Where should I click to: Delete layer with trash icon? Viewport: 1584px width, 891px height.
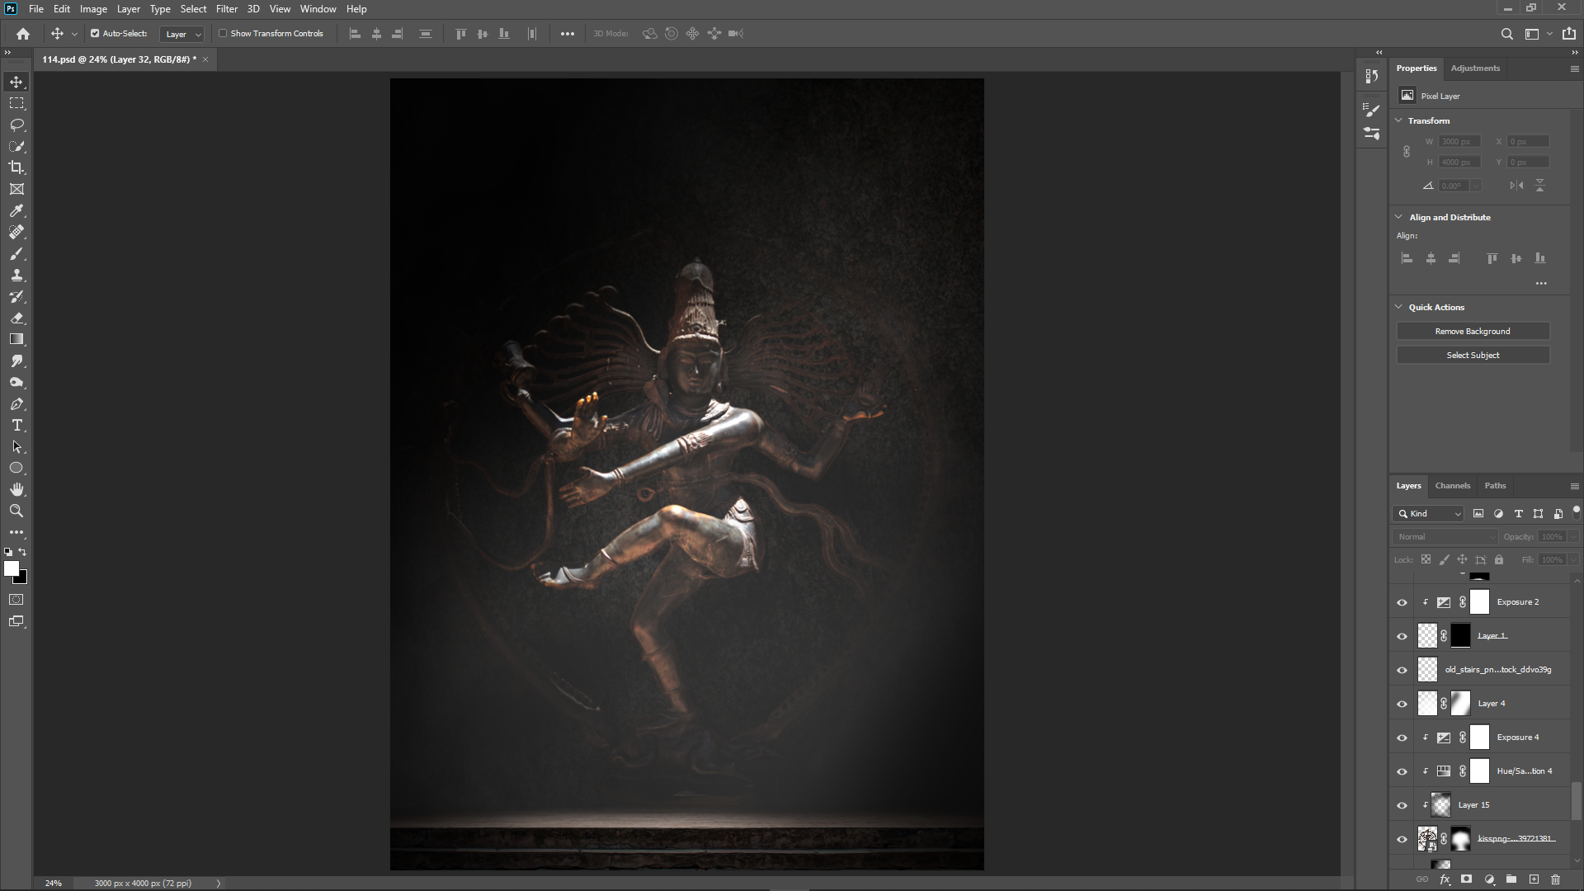[x=1556, y=879]
